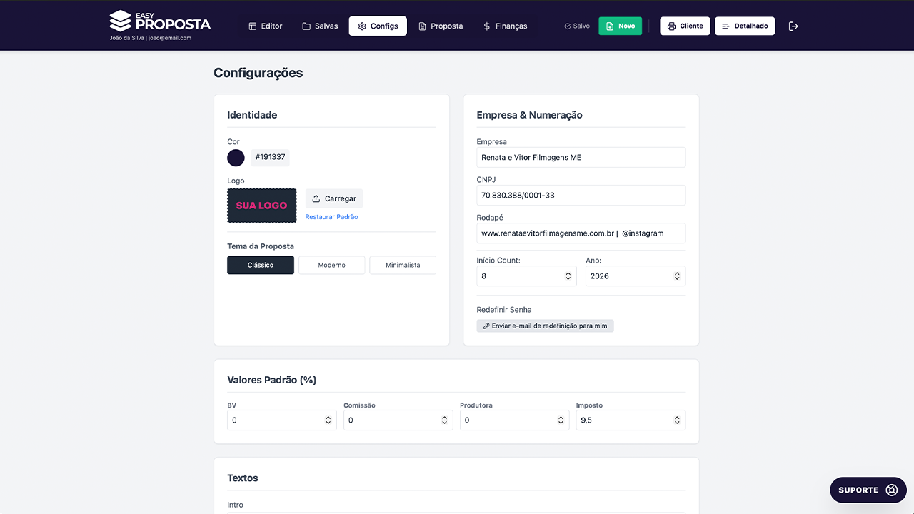Open the Salvas saved proposals tab
The image size is (914, 514).
320,26
